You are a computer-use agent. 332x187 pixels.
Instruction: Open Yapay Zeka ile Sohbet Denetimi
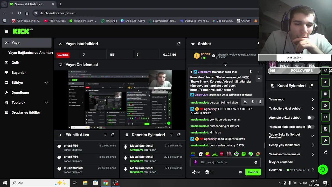[x=292, y=136]
